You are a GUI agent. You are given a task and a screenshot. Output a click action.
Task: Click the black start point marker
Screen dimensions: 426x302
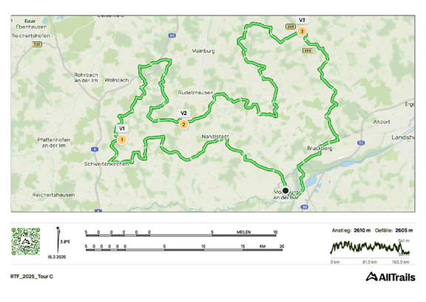(x=285, y=190)
